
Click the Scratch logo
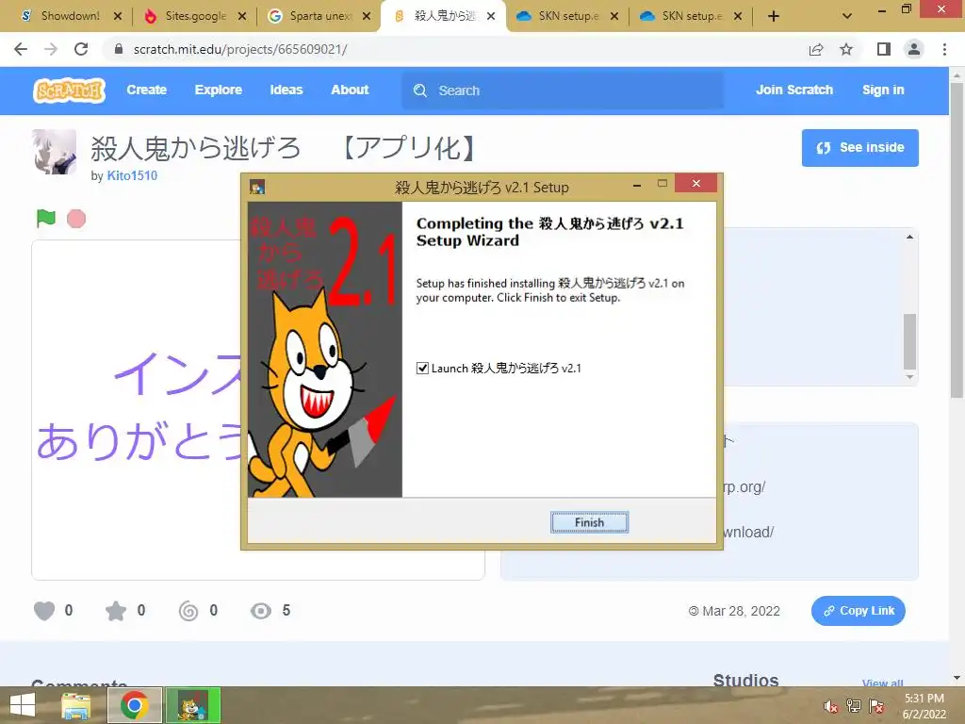69,90
